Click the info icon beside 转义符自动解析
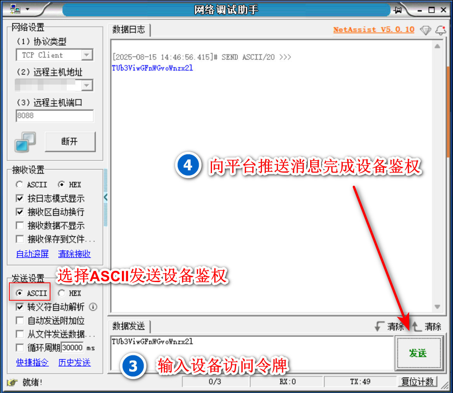This screenshot has height=393, width=453. pyautogui.click(x=93, y=307)
